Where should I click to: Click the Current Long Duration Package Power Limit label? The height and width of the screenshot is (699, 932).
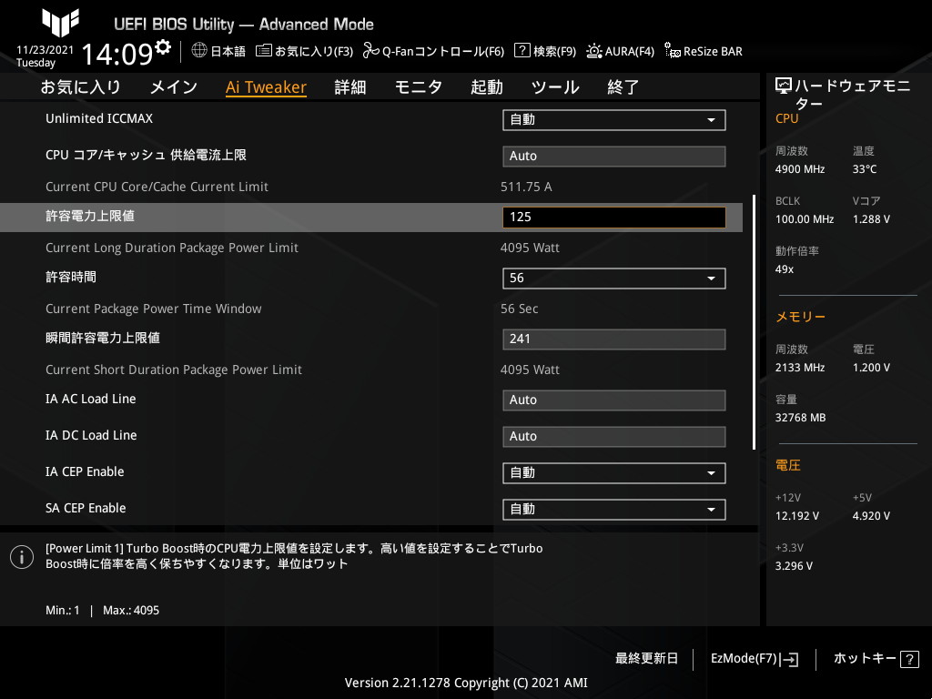point(172,248)
